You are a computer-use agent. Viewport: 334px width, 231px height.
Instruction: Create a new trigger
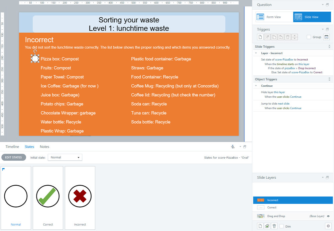point(260,37)
